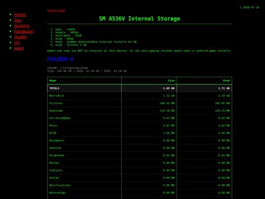Select the DCIM folder name

click(53, 133)
